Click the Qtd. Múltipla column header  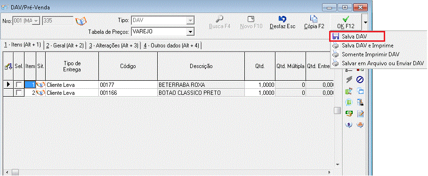coord(291,66)
